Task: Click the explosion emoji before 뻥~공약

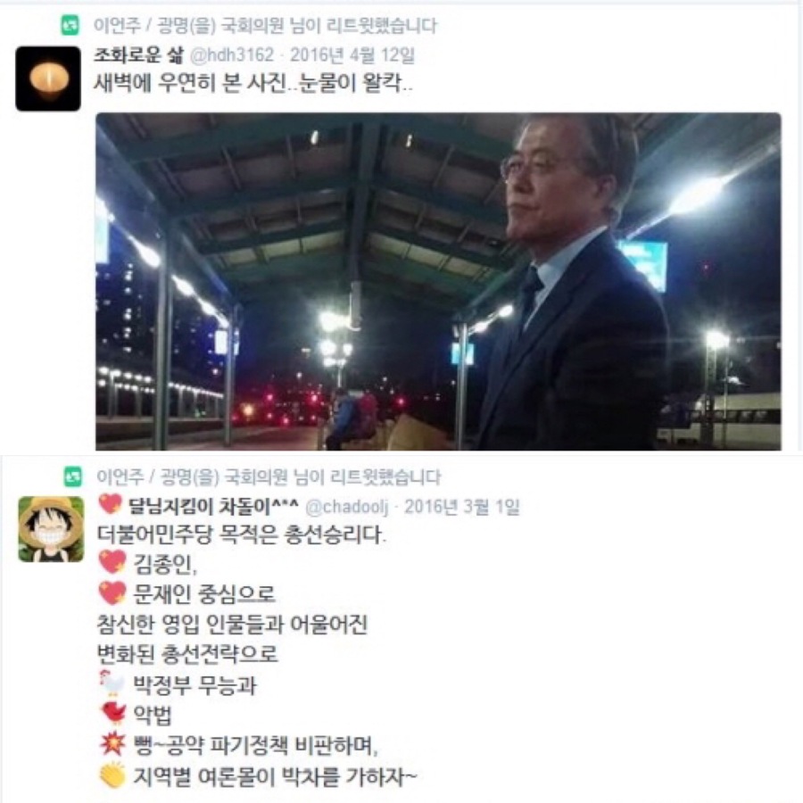Action: point(112,743)
